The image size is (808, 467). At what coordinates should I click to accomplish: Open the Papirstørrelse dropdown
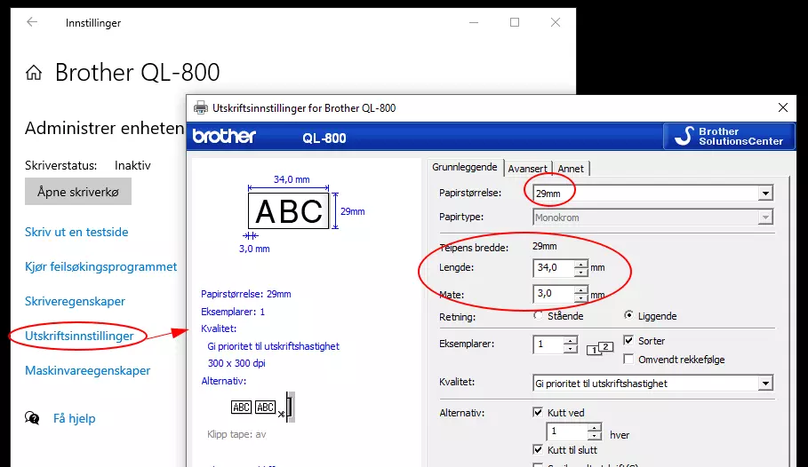765,194
